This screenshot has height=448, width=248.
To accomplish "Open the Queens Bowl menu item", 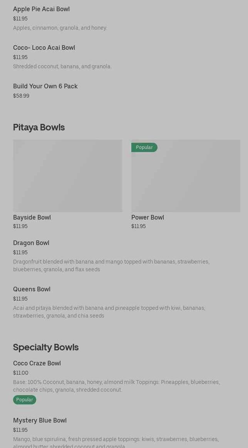I will click(32, 289).
